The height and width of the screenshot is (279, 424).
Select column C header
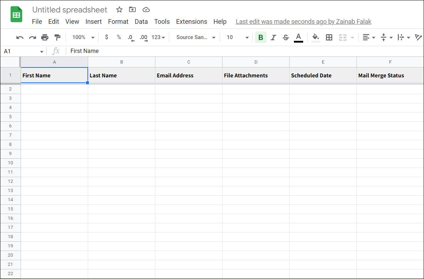[x=189, y=62]
